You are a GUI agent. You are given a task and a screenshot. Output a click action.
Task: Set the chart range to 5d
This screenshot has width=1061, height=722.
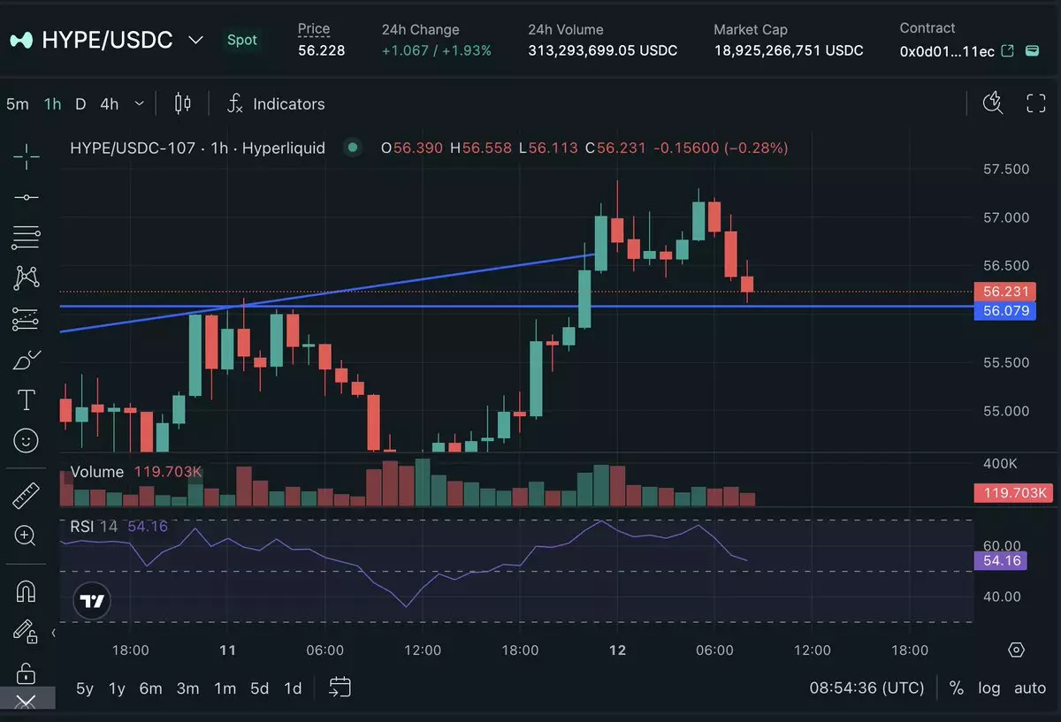click(x=259, y=688)
